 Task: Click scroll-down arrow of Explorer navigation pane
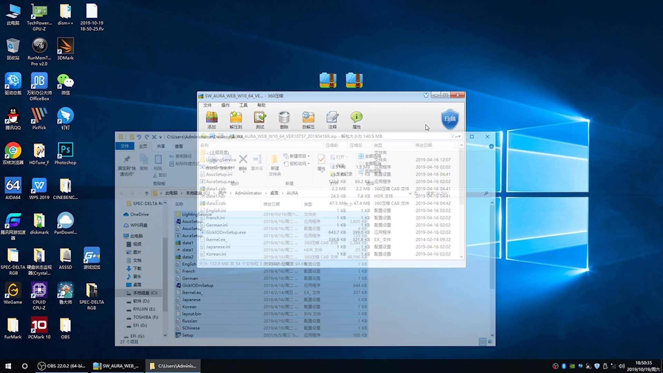(165, 335)
